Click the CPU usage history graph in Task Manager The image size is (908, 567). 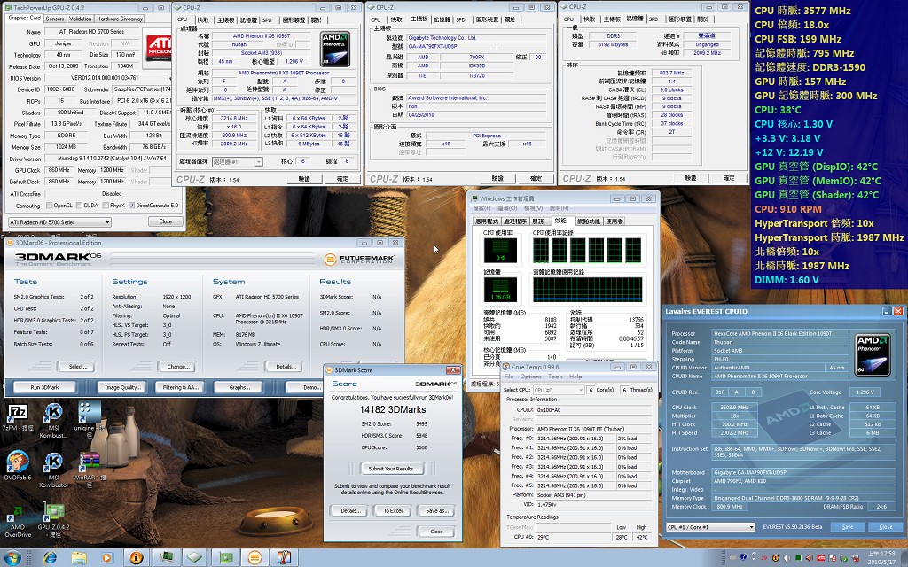pos(587,250)
